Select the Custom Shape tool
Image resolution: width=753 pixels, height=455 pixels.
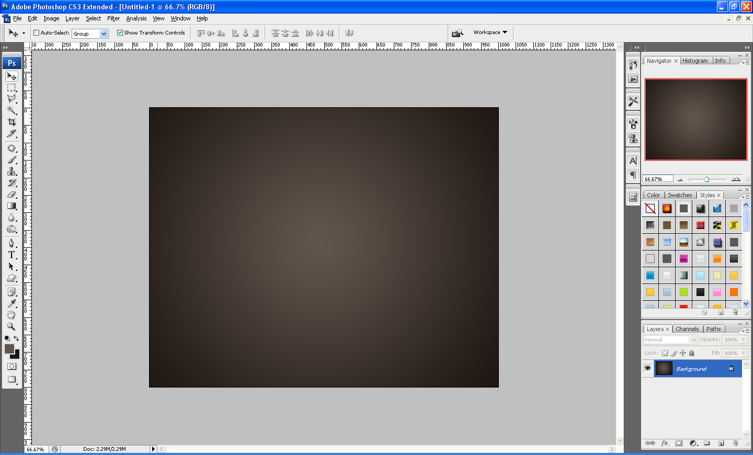(12, 278)
